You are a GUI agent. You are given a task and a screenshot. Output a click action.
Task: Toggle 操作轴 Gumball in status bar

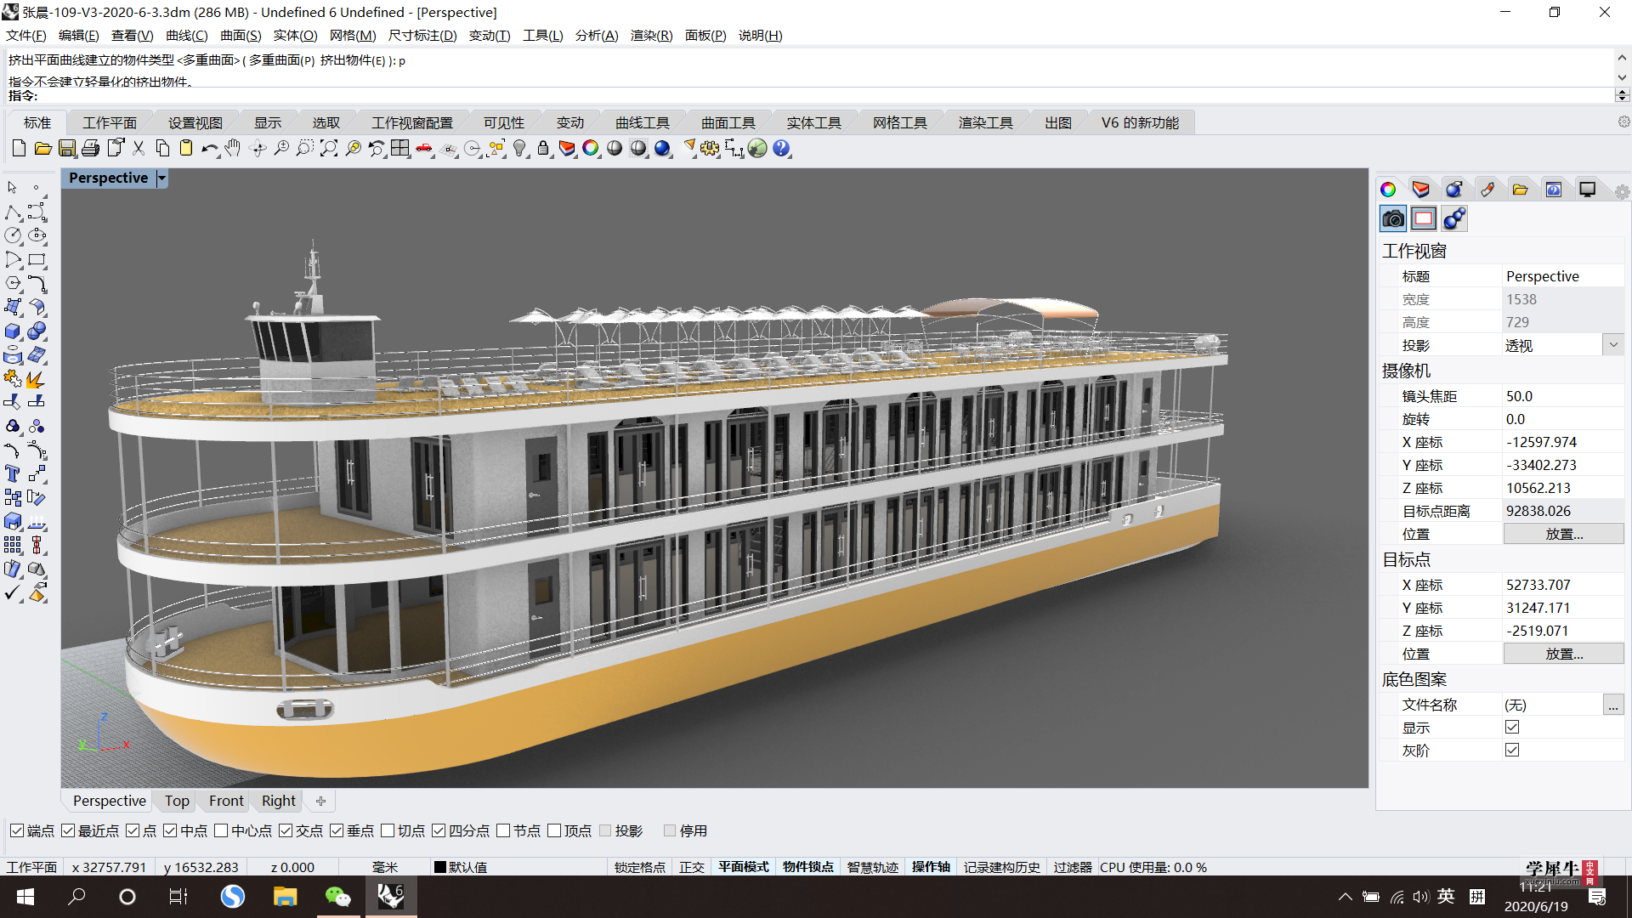coord(931,867)
